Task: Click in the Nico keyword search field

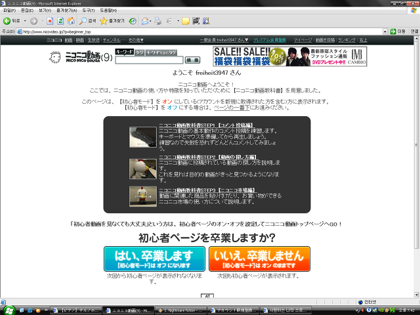Action: click(x=149, y=60)
